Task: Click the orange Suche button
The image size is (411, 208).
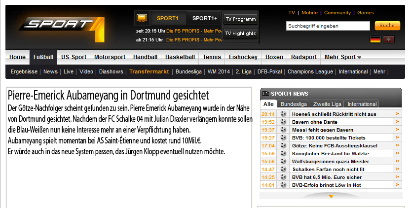Action: coord(387,26)
